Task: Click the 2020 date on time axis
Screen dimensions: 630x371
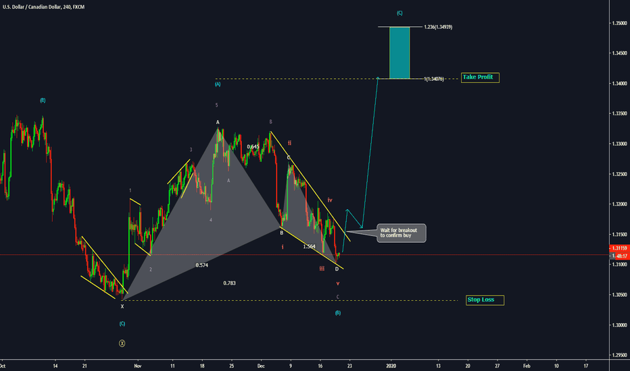Action: pos(391,364)
